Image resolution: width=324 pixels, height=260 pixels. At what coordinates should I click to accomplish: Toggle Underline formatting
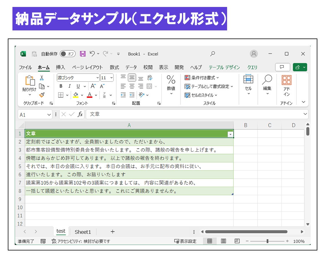(78, 86)
